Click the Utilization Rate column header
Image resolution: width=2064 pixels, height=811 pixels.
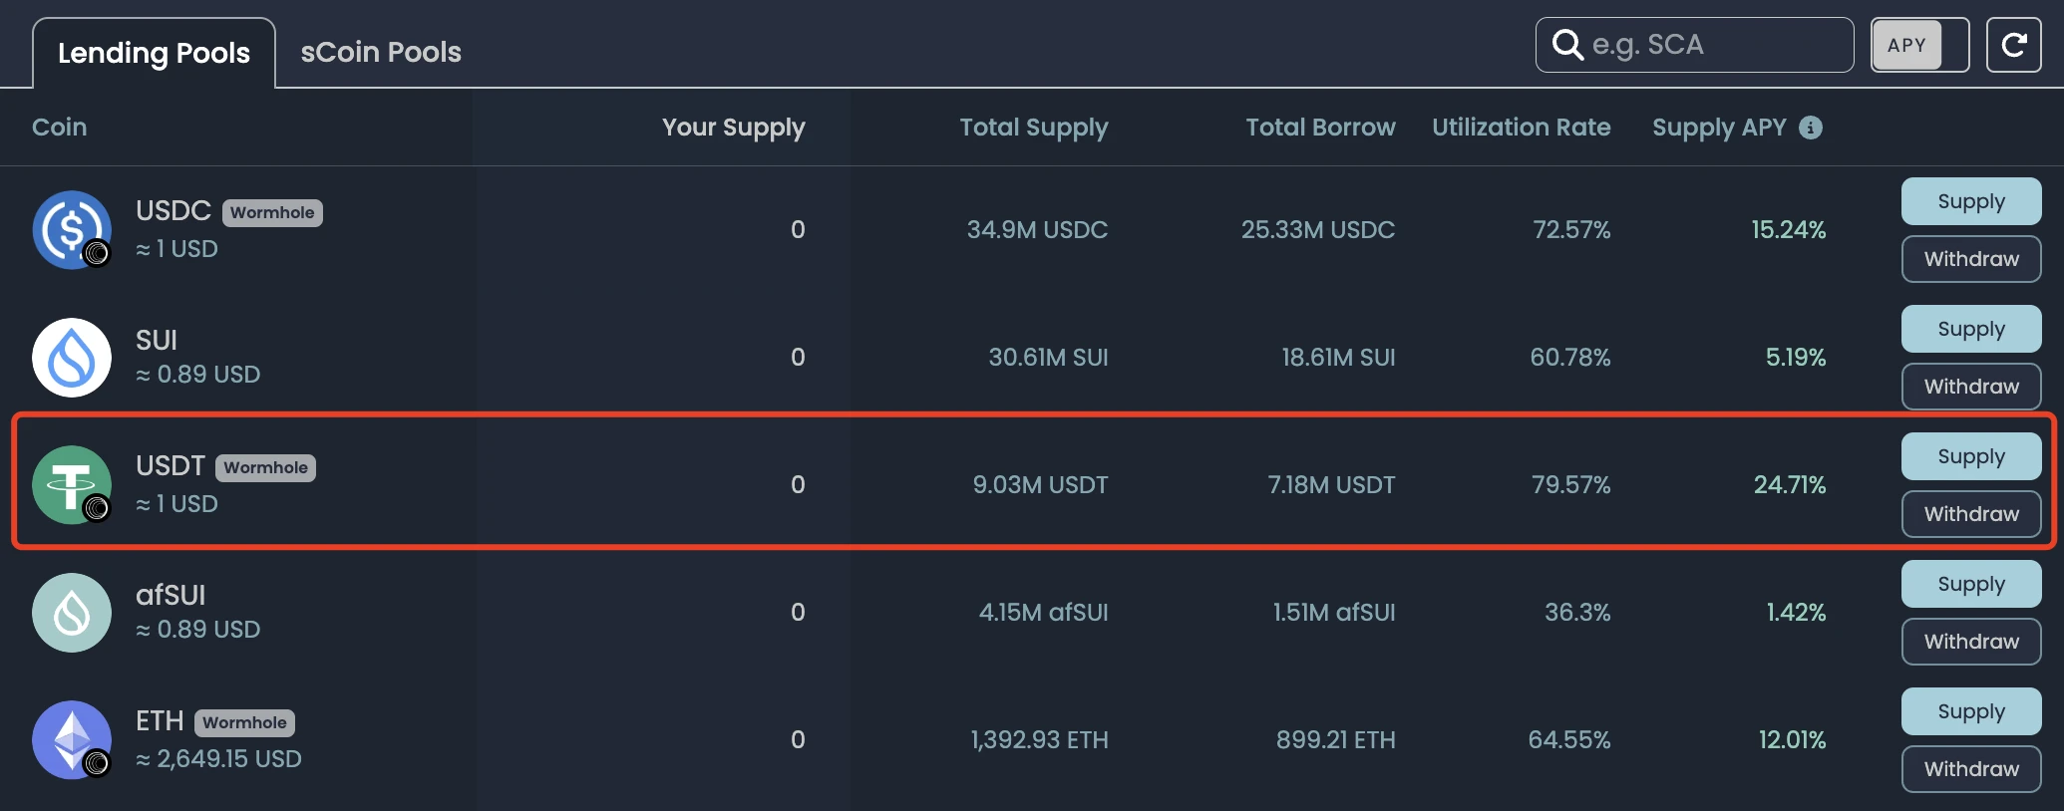1521,128
